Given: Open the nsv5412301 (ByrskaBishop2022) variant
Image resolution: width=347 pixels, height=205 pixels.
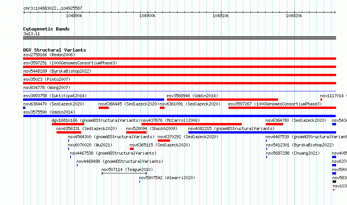Looking at the screenshot, I should pos(300,145).
